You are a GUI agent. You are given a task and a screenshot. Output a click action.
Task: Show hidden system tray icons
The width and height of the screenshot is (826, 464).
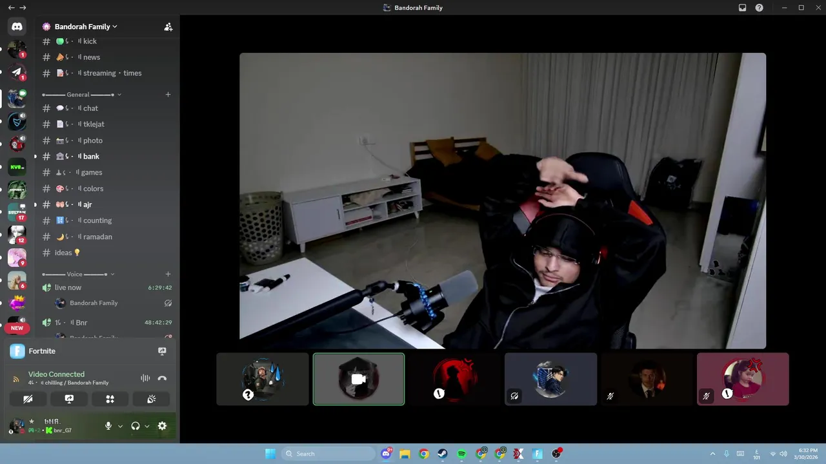click(x=712, y=454)
